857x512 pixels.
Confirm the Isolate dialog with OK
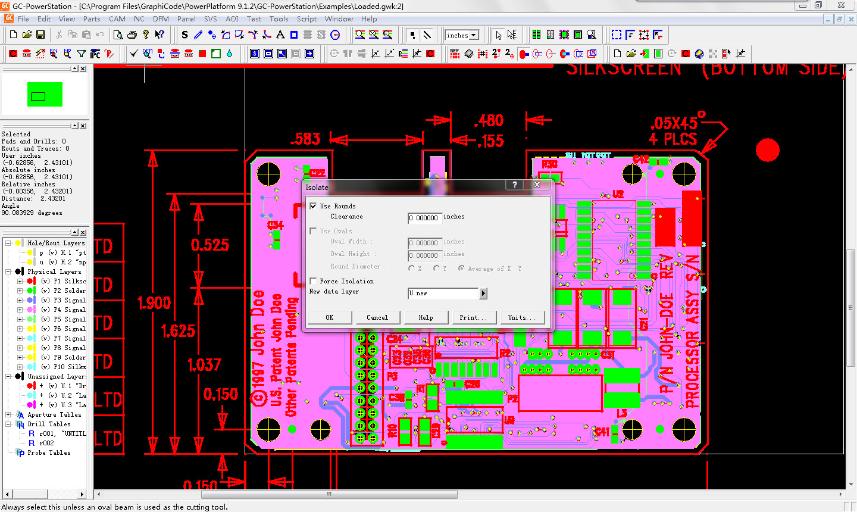point(330,317)
